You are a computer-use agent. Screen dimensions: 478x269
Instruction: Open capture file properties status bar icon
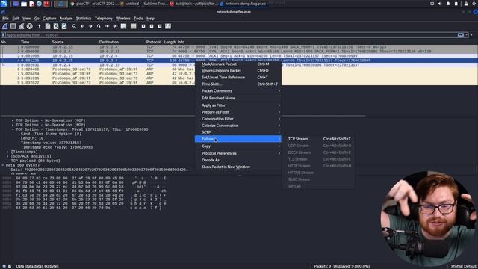(x=10, y=266)
